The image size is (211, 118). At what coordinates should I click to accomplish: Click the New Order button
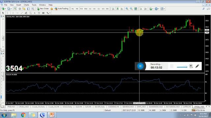pyautogui.click(x=43, y=9)
